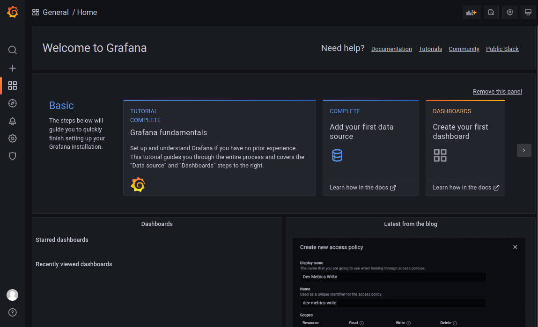Click Learn how in the docs for data source
The image size is (538, 327).
coord(363,188)
